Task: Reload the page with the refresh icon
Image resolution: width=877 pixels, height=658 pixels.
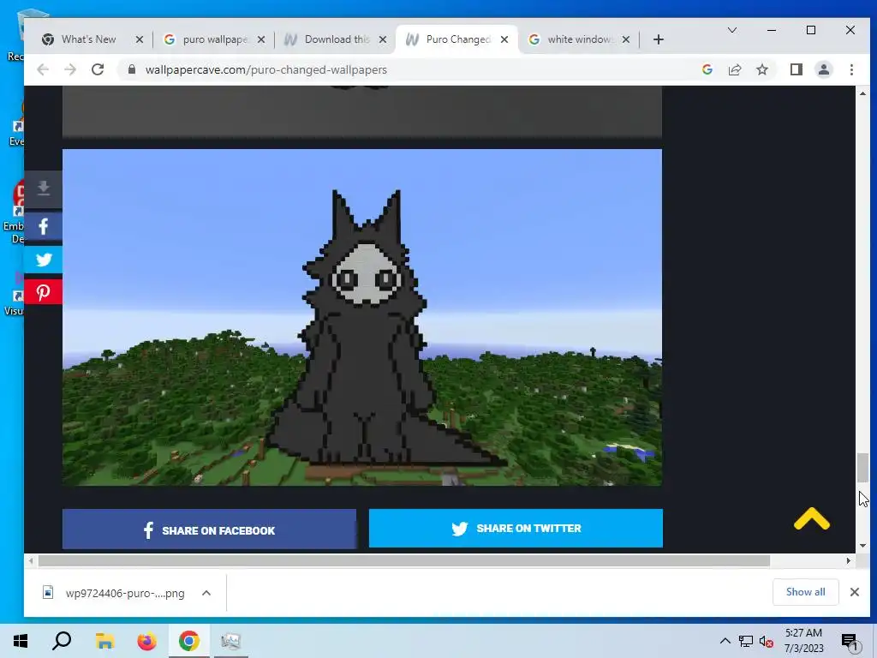Action: 98,69
